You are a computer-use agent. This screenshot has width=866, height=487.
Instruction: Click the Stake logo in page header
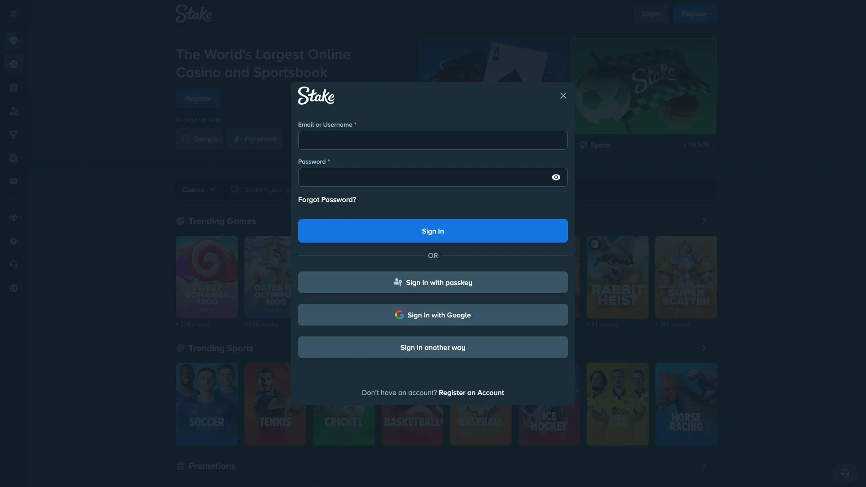click(x=194, y=14)
